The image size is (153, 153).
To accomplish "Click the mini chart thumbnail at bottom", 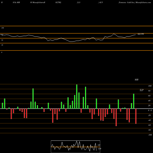I will pyautogui.click(x=76, y=147).
